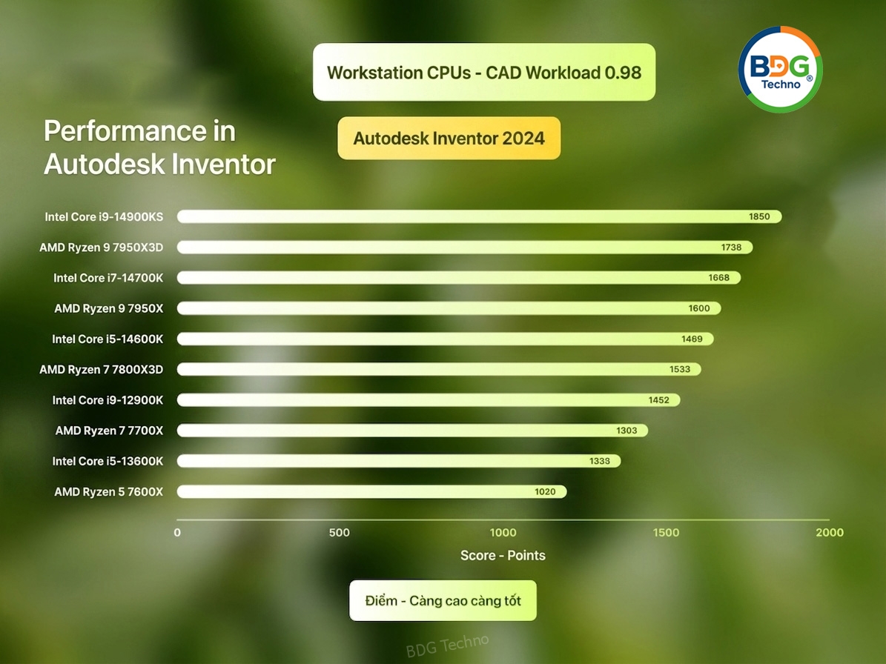
Task: Click the 1452 score value
Action: [x=659, y=399]
